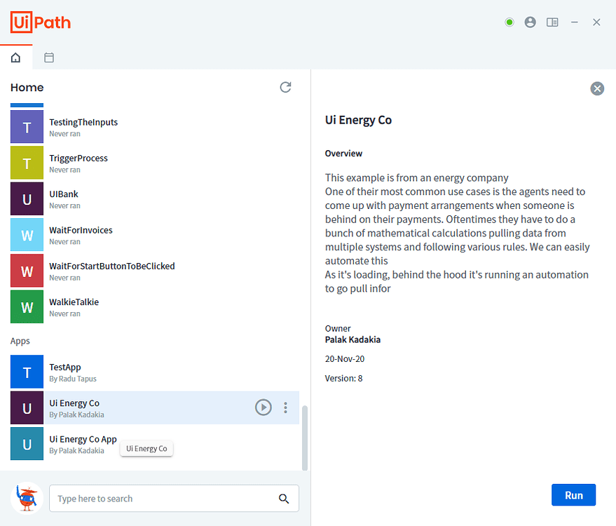
Task: Click the green W tile of WalkieTalkie
Action: click(27, 306)
